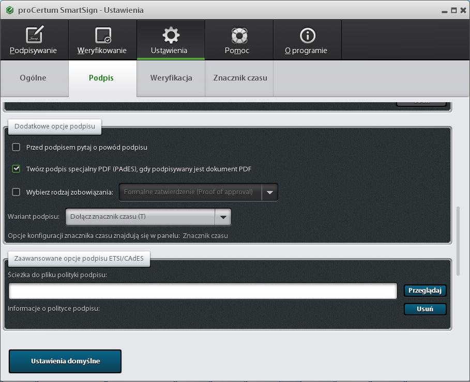
Task: Open the Podpisywanie signing icon
Action: pos(34,35)
